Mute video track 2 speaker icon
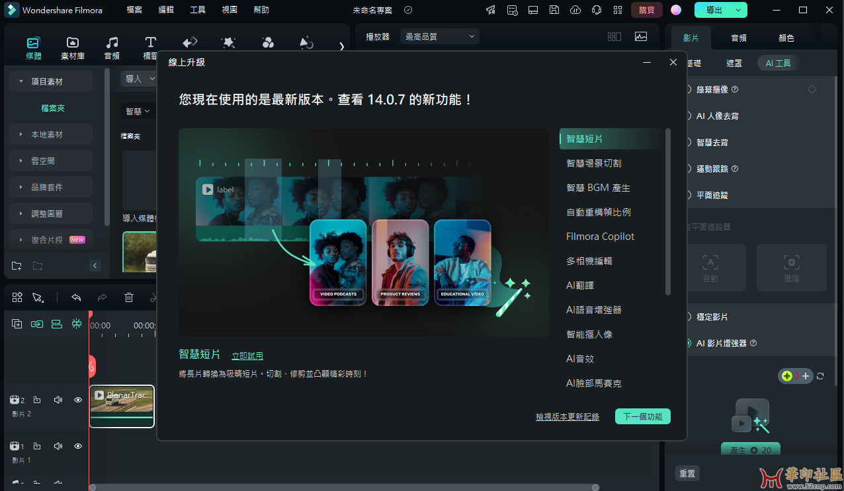This screenshot has width=844, height=491. pos(58,400)
